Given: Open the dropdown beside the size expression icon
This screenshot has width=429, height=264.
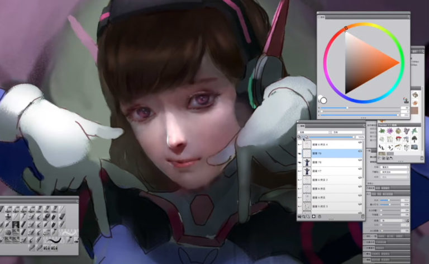Looking at the screenshot, I should (392, 220).
